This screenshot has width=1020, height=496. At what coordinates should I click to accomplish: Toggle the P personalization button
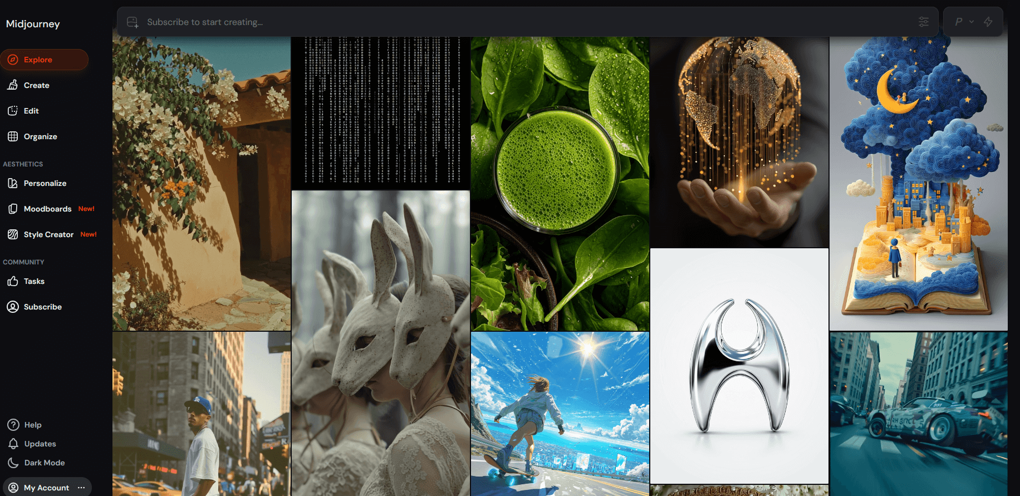pyautogui.click(x=958, y=22)
